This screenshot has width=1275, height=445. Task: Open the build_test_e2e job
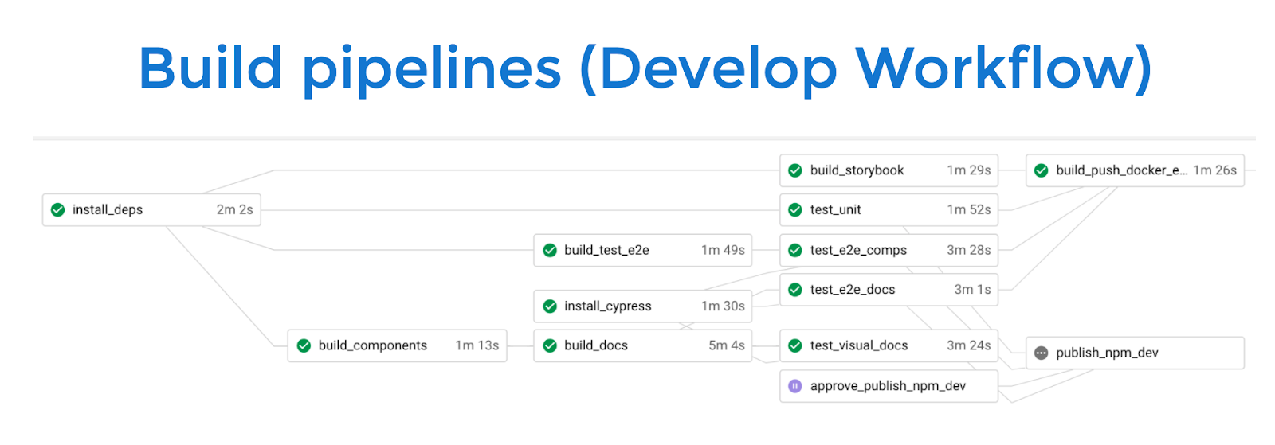pos(606,250)
